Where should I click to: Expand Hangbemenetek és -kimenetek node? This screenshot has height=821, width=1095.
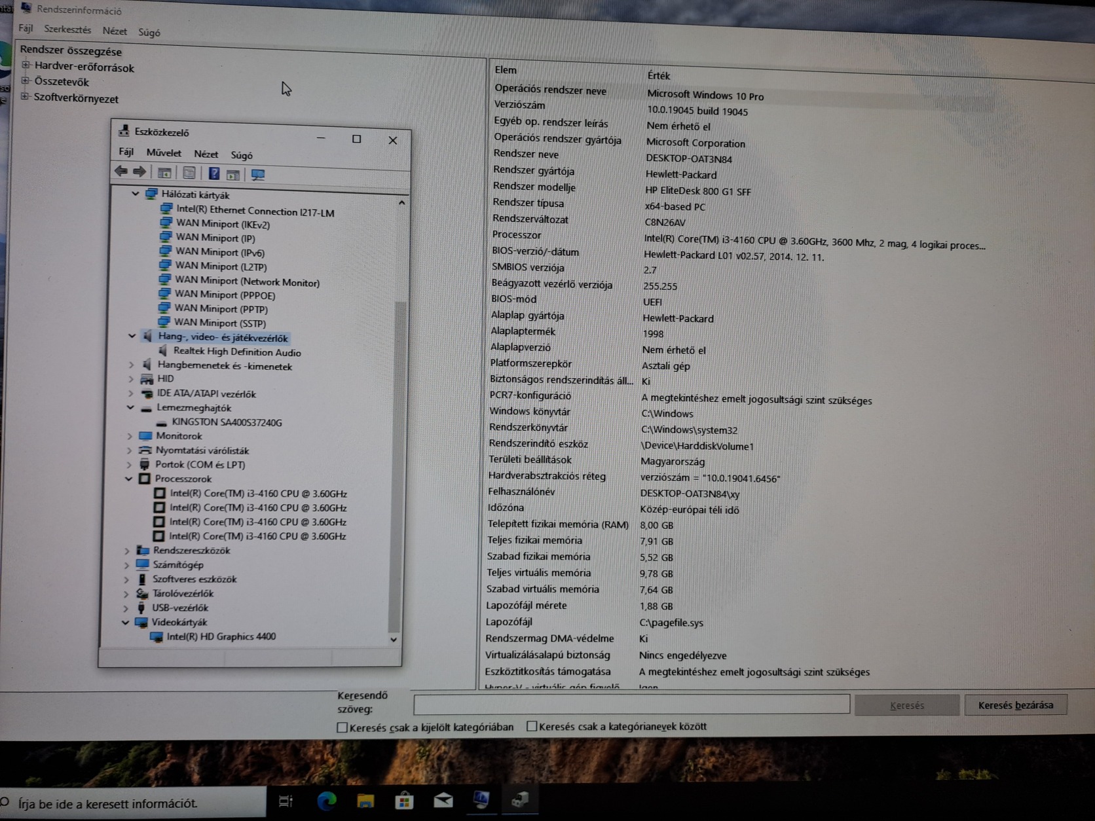[x=132, y=365]
